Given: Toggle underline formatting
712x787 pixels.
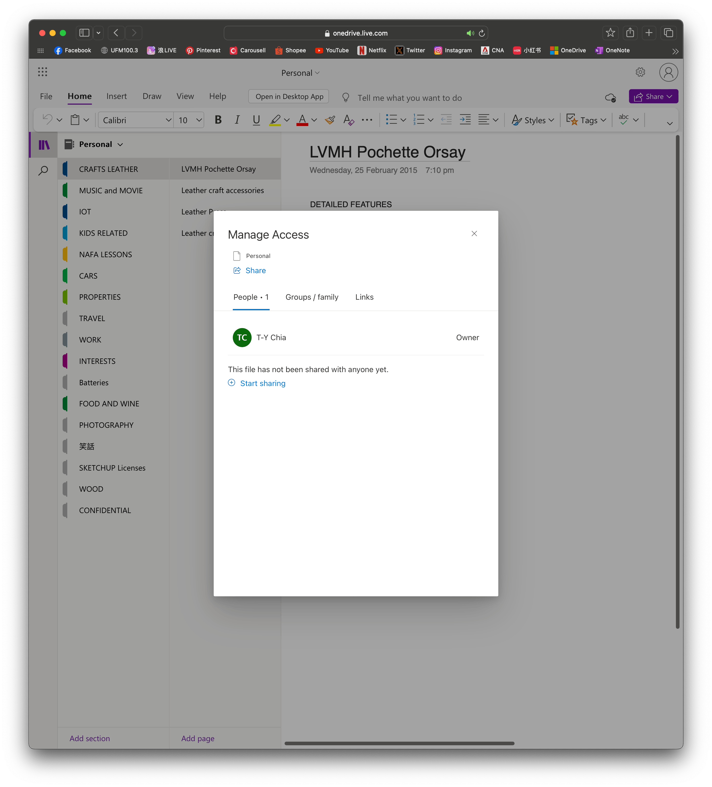Looking at the screenshot, I should [x=256, y=120].
